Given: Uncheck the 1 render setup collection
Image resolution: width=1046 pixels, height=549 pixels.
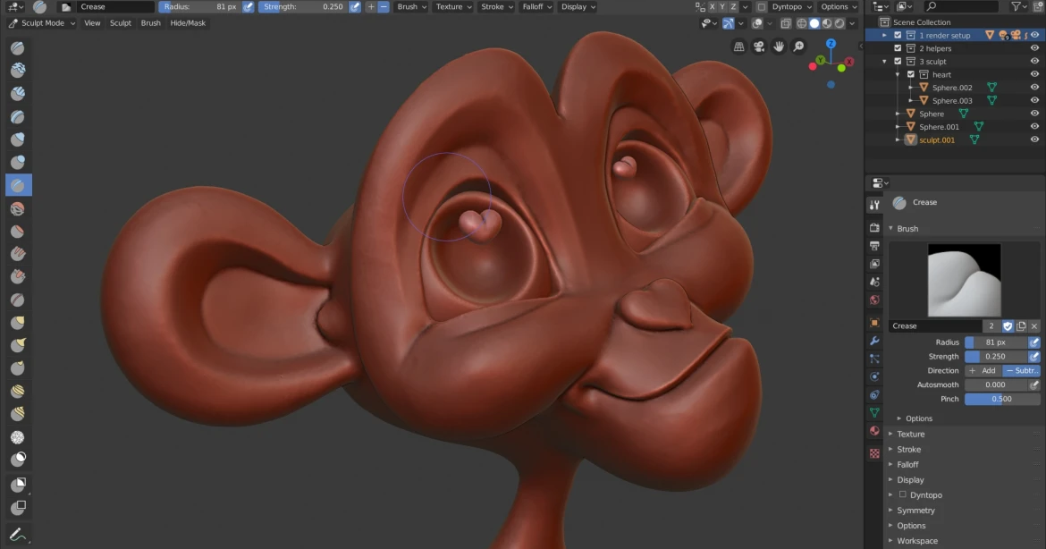Looking at the screenshot, I should click(898, 36).
